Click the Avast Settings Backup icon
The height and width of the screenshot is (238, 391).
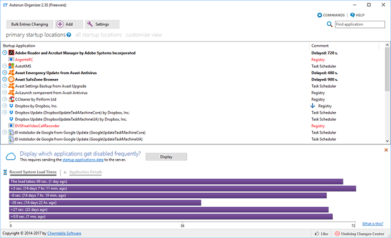point(11,86)
